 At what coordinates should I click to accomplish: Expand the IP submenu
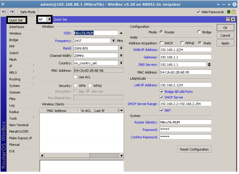[34, 66]
